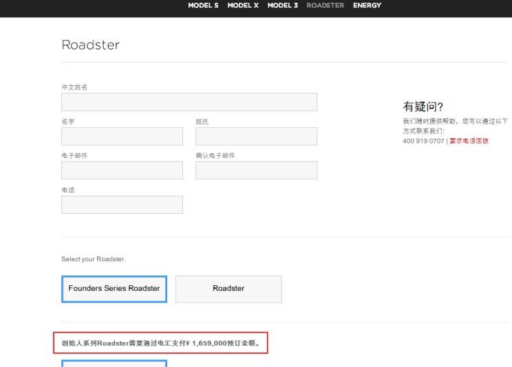Click the 'Select your Roadster.' label
Viewport: 512px width, 367px height.
pyautogui.click(x=94, y=259)
